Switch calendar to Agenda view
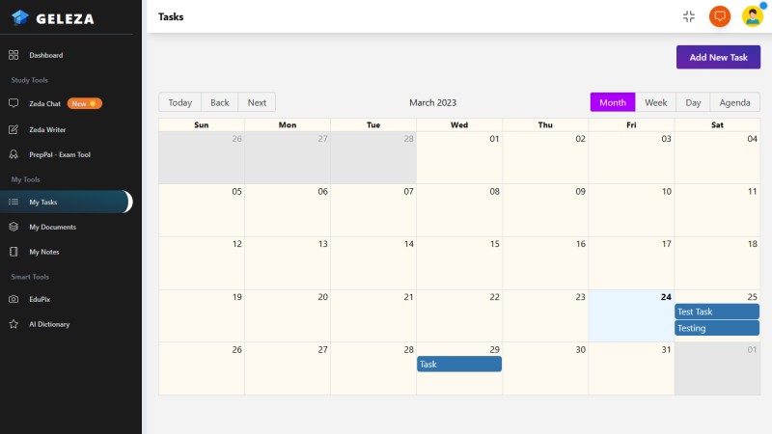Image resolution: width=772 pixels, height=434 pixels. coord(734,102)
